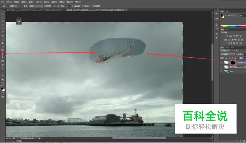Click the color spectrum ramp bar
This screenshot has height=143, width=246.
(x=233, y=26)
